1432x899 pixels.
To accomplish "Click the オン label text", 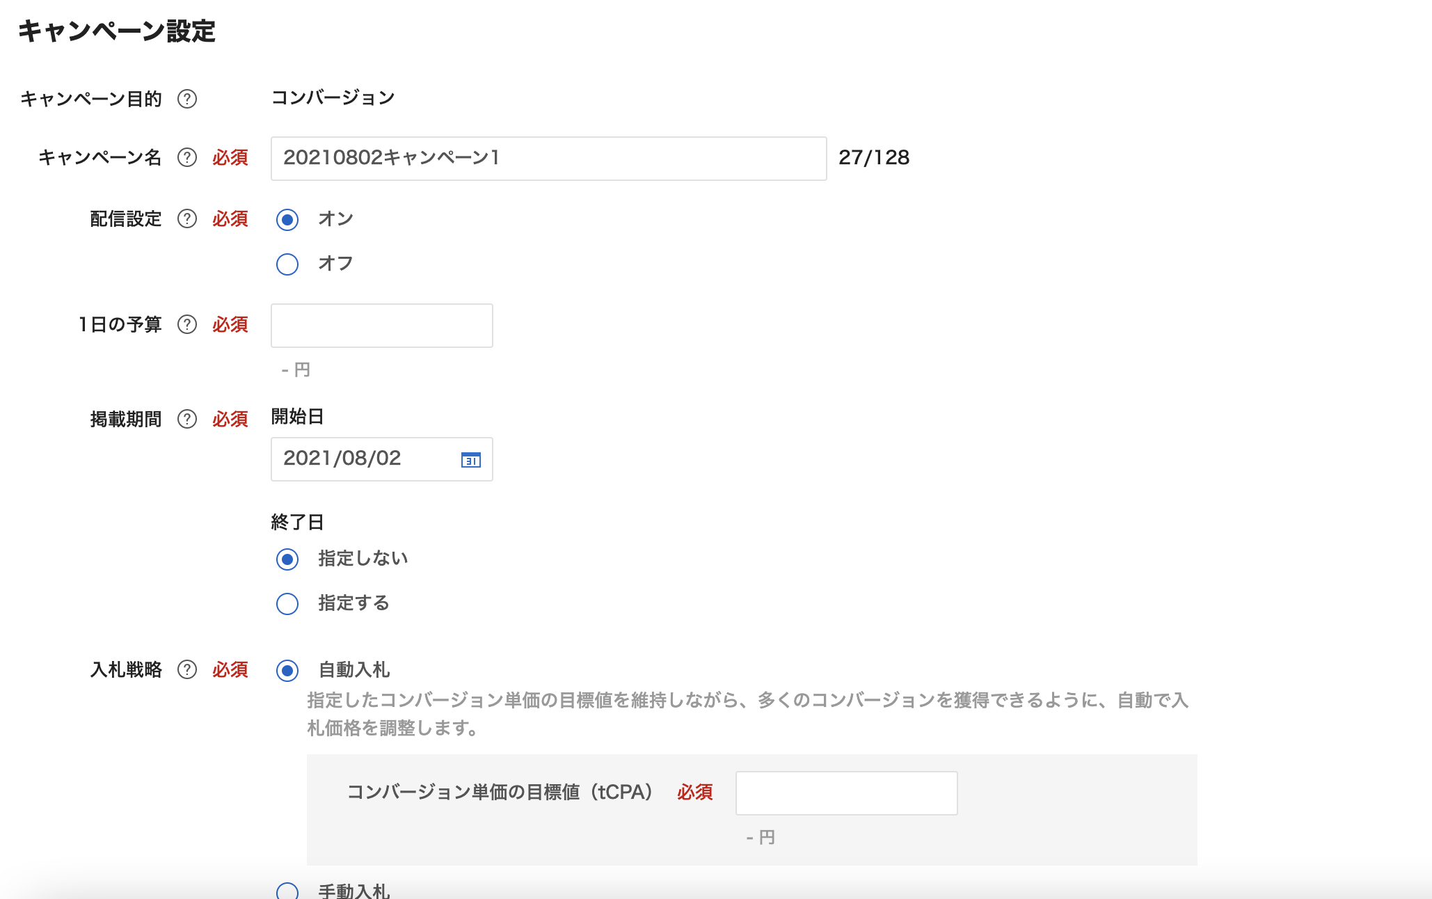I will click(336, 219).
